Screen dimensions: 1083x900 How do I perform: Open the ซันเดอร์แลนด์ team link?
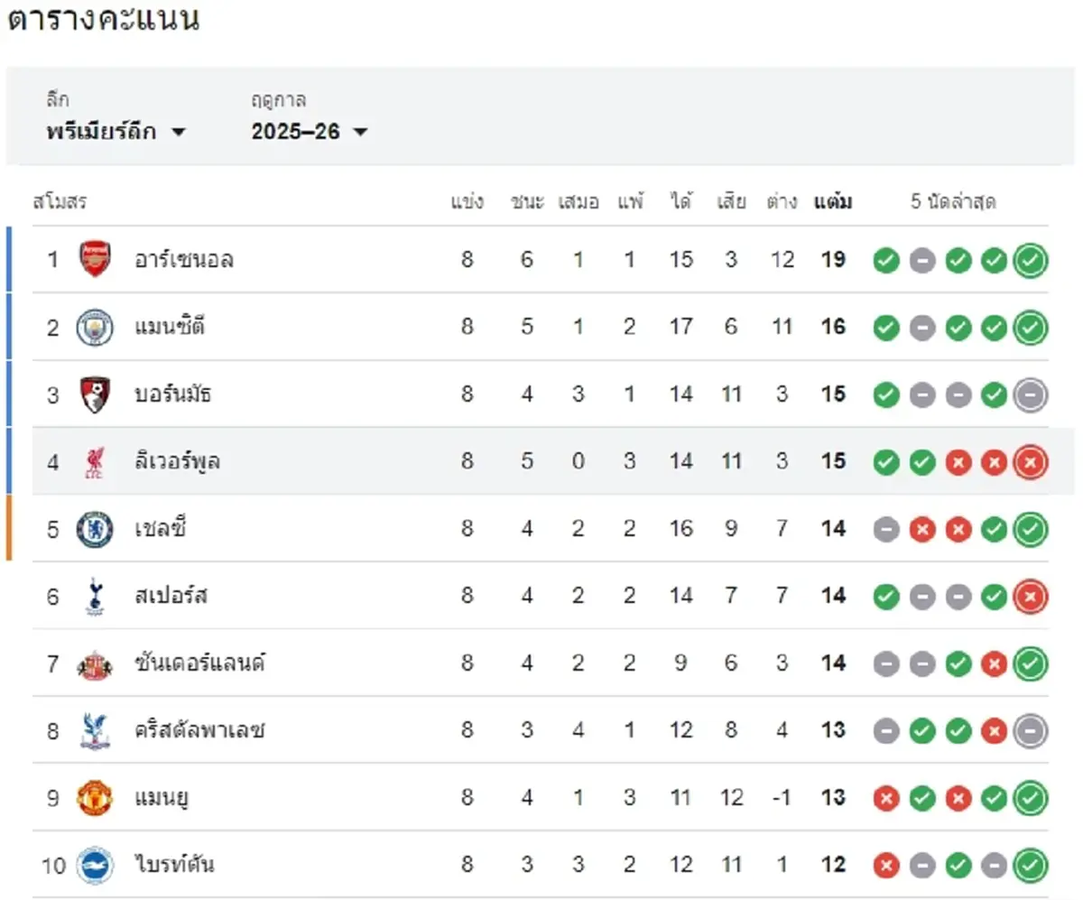coord(199,663)
